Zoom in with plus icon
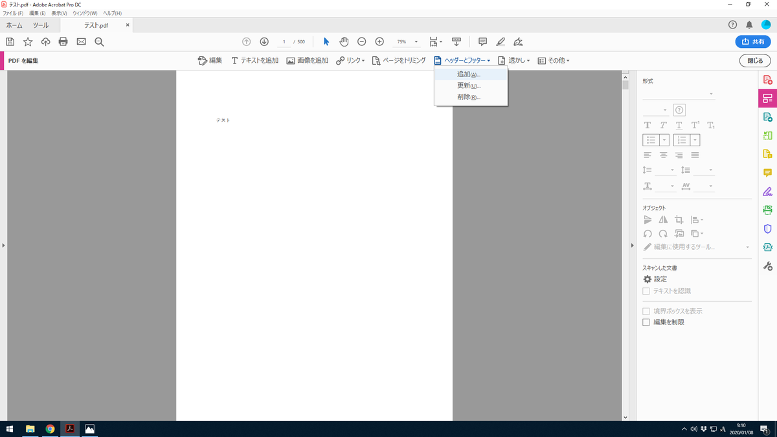The width and height of the screenshot is (777, 437). [x=379, y=41]
